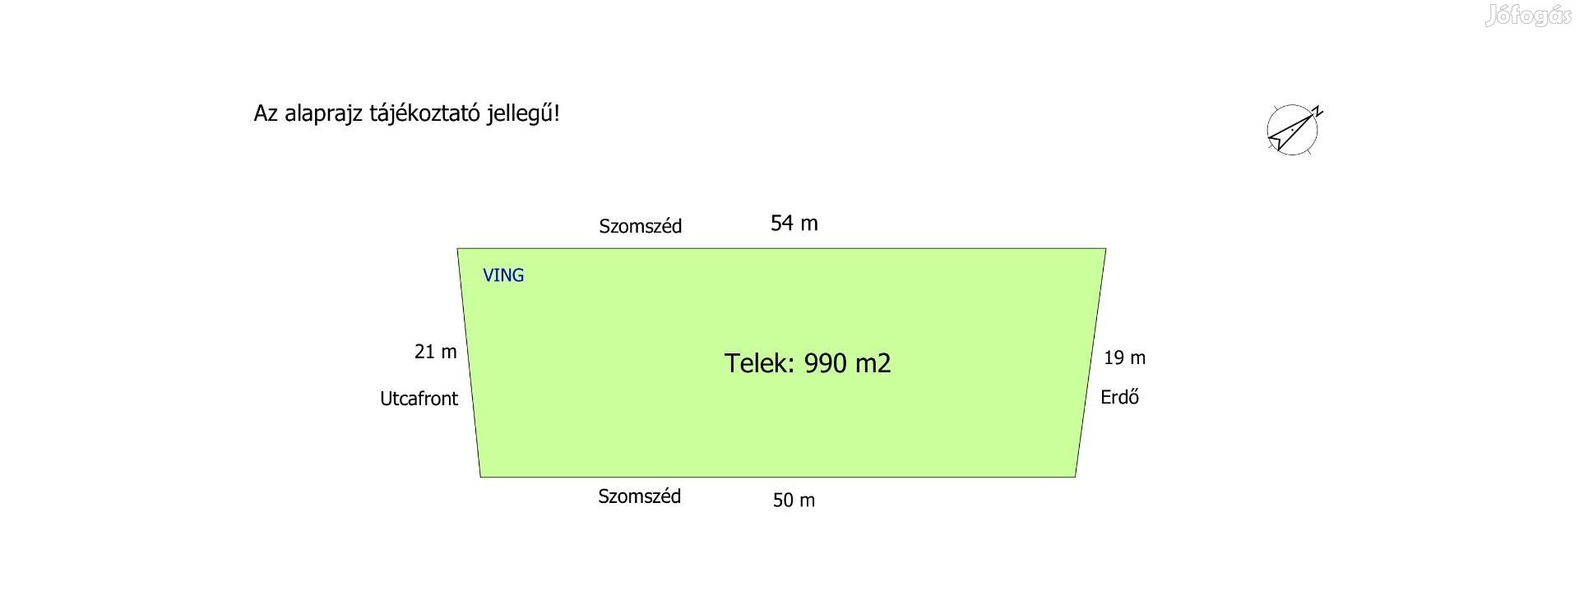Click the lower 'Szomszéd' label below plot
Image resolution: width=1579 pixels, height=609 pixels.
click(x=639, y=496)
